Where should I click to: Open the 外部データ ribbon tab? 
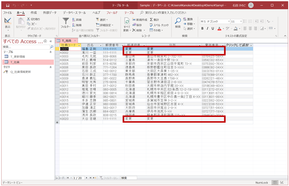click(50, 13)
